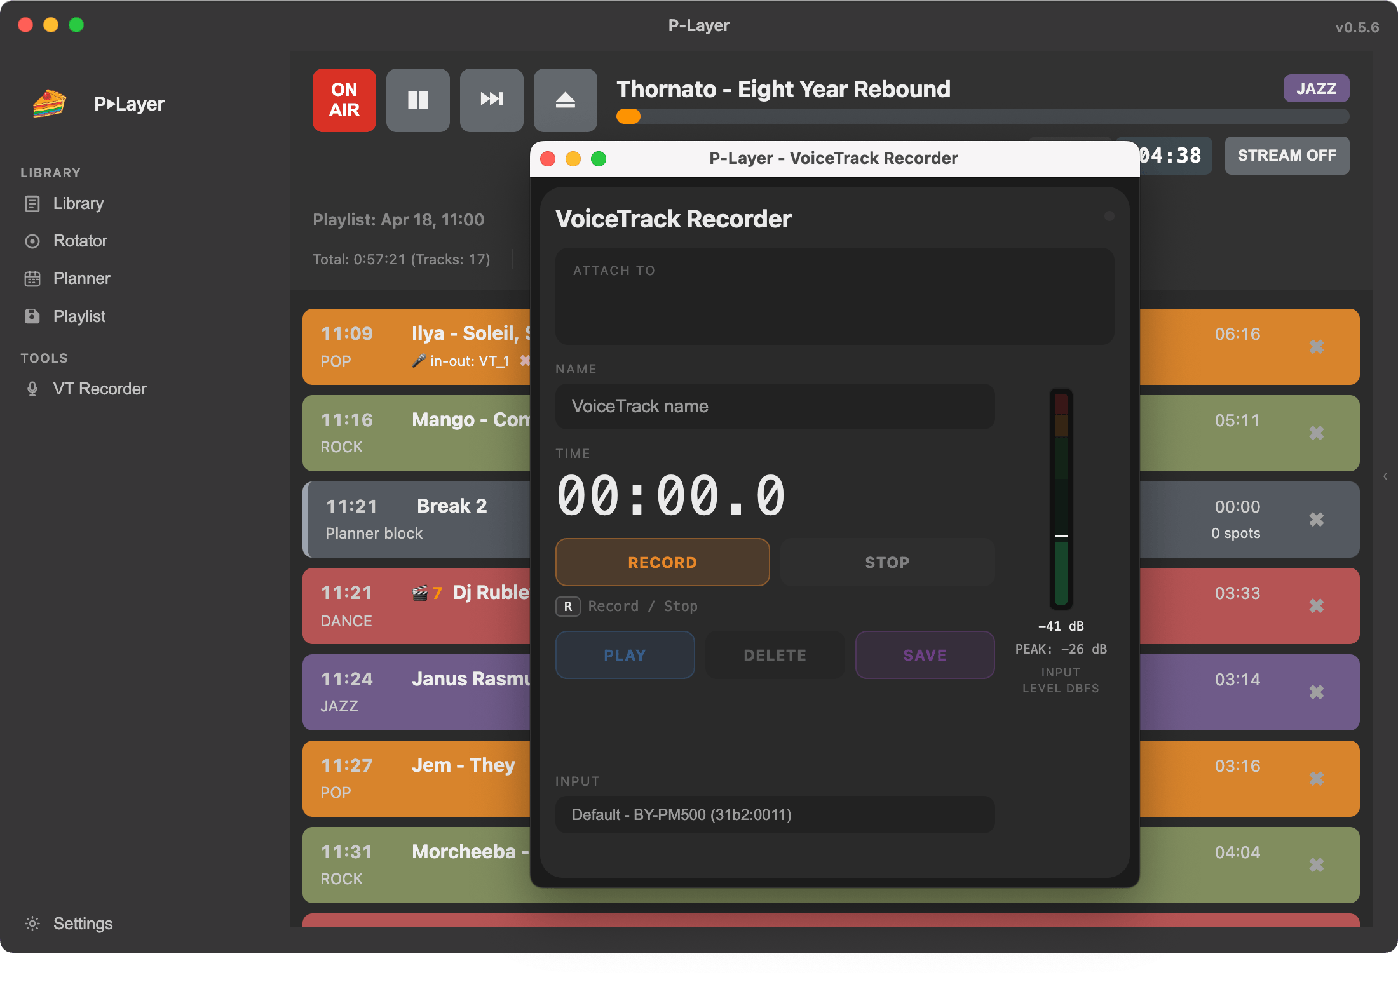1398x982 pixels.
Task: Open Rotator in the sidebar
Action: click(80, 241)
